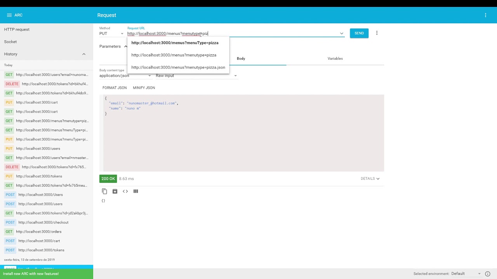
Task: Open request options menu beside Send
Action: point(377,33)
